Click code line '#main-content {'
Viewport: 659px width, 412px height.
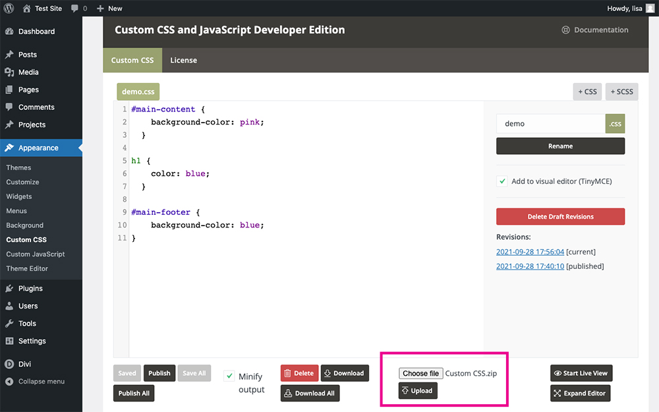pos(168,109)
